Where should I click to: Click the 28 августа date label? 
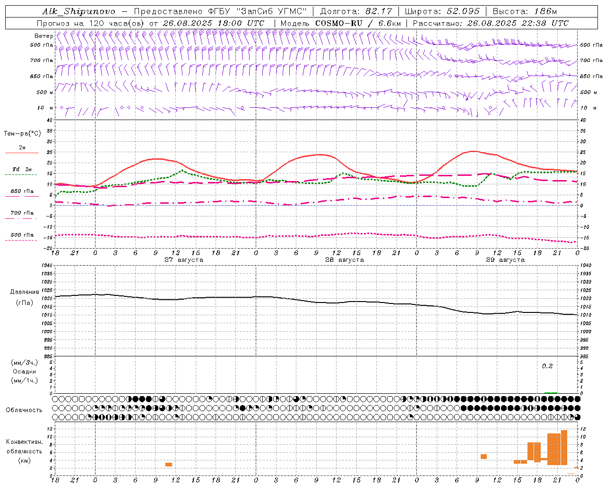[345, 260]
